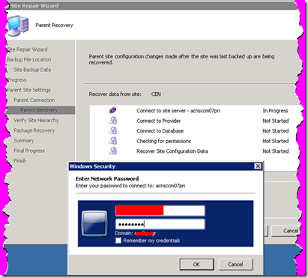The width and height of the screenshot is (308, 278).
Task: Click the Connect to site server status icon
Action: click(x=112, y=110)
